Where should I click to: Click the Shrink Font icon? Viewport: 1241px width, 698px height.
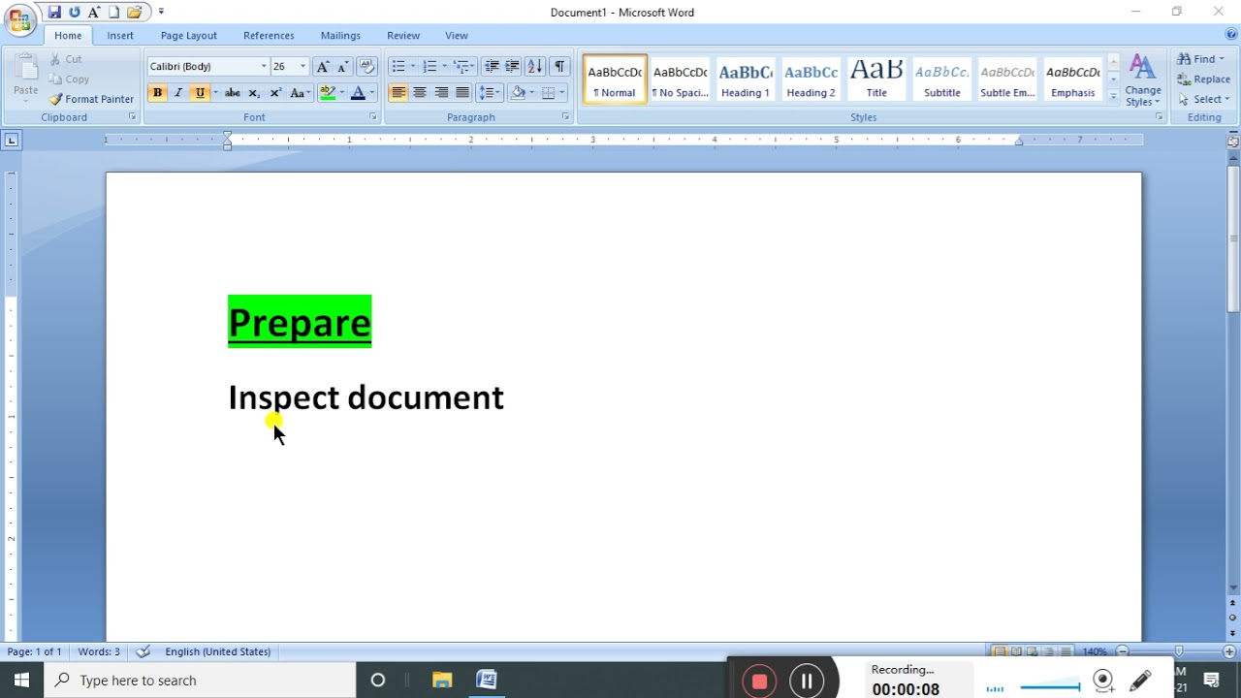point(343,66)
